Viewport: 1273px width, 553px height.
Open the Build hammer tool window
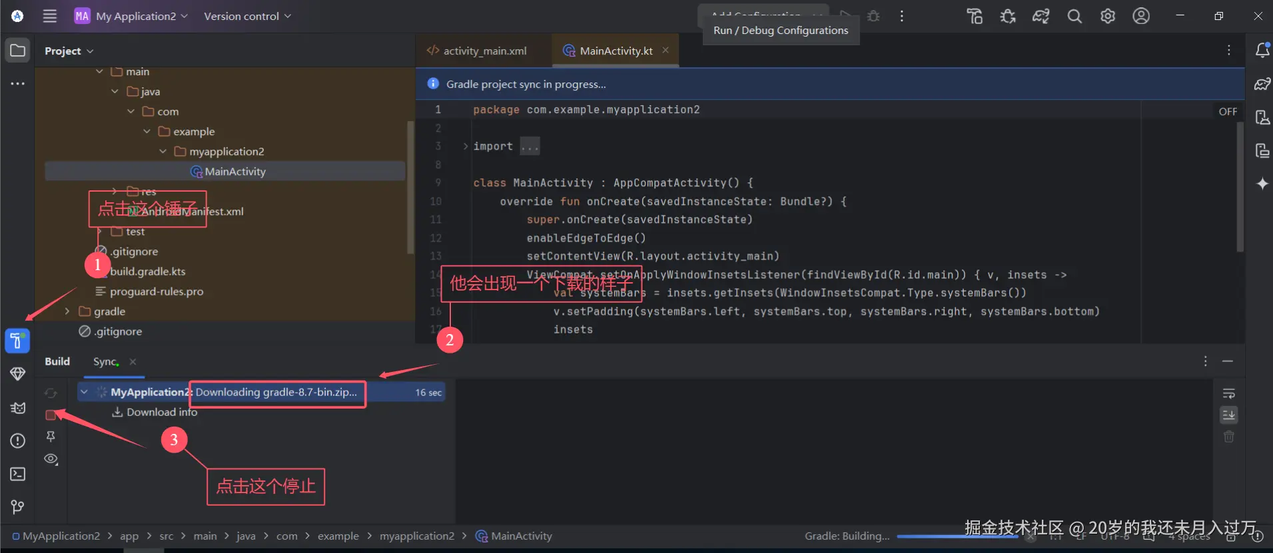(x=17, y=341)
